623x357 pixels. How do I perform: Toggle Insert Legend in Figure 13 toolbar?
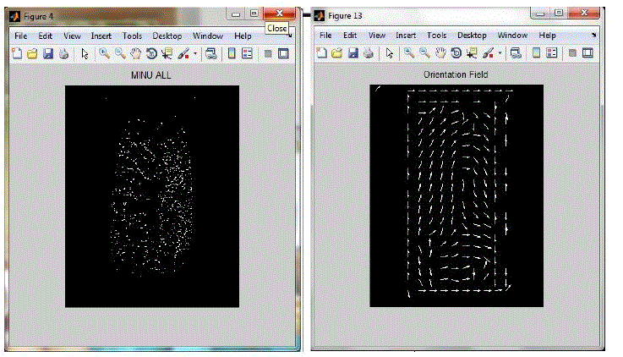click(552, 53)
